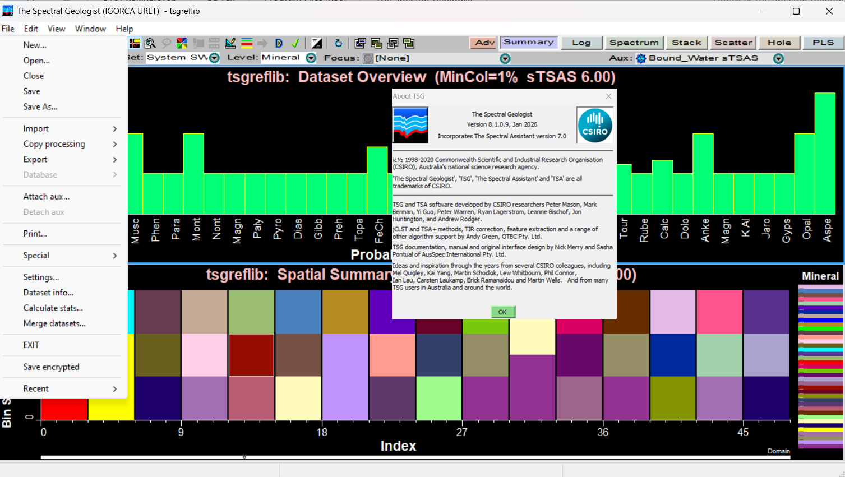Open the Focus dropdown arrow
The image size is (845, 477).
(505, 58)
